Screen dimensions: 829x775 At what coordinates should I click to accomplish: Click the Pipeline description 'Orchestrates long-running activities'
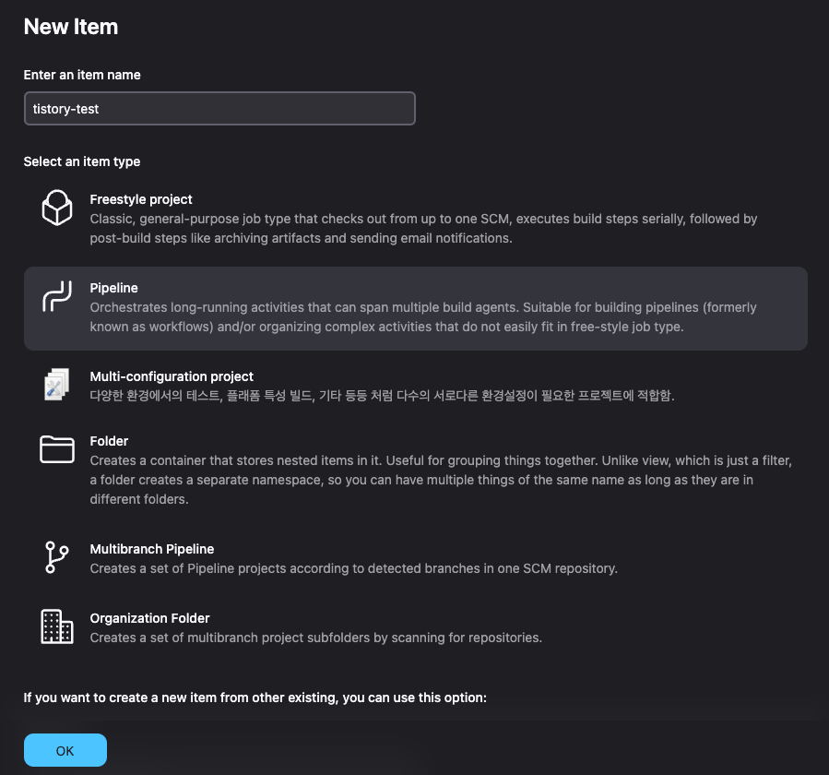pyautogui.click(x=423, y=316)
